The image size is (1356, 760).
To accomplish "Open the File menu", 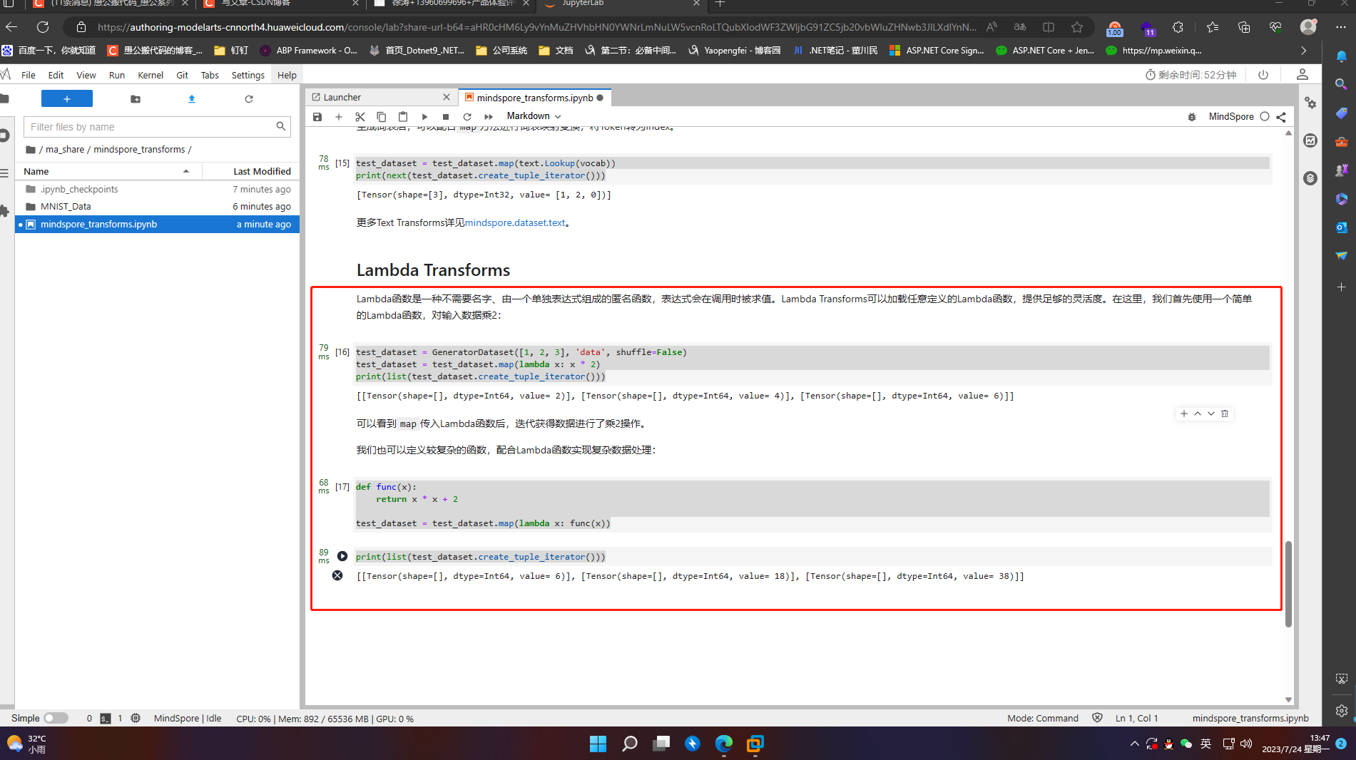I will pos(29,75).
